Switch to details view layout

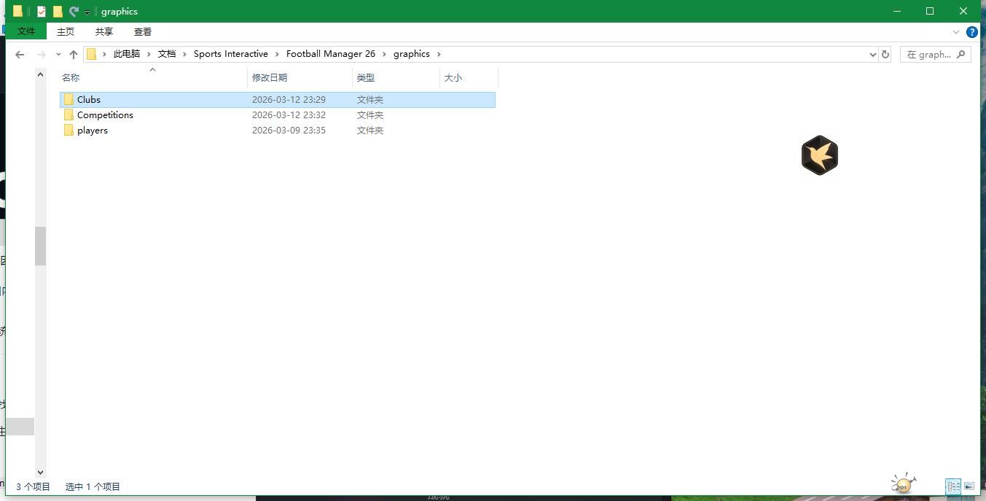953,486
